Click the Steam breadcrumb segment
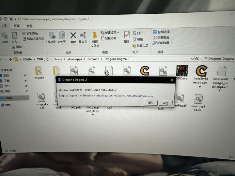 click(x=58, y=59)
